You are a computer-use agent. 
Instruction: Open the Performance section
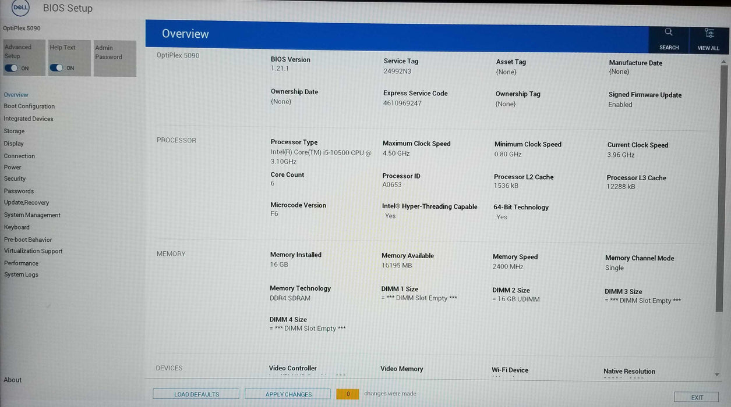click(21, 263)
